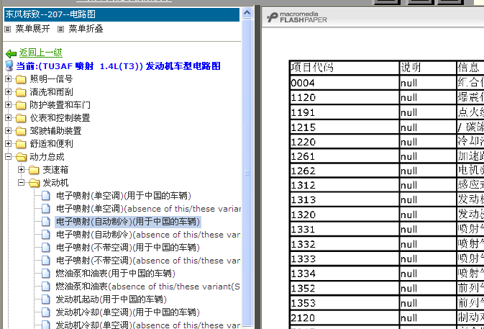484x329 pixels.
Task: Click 菜单折叠 to collapse all menus
Action: [86, 29]
